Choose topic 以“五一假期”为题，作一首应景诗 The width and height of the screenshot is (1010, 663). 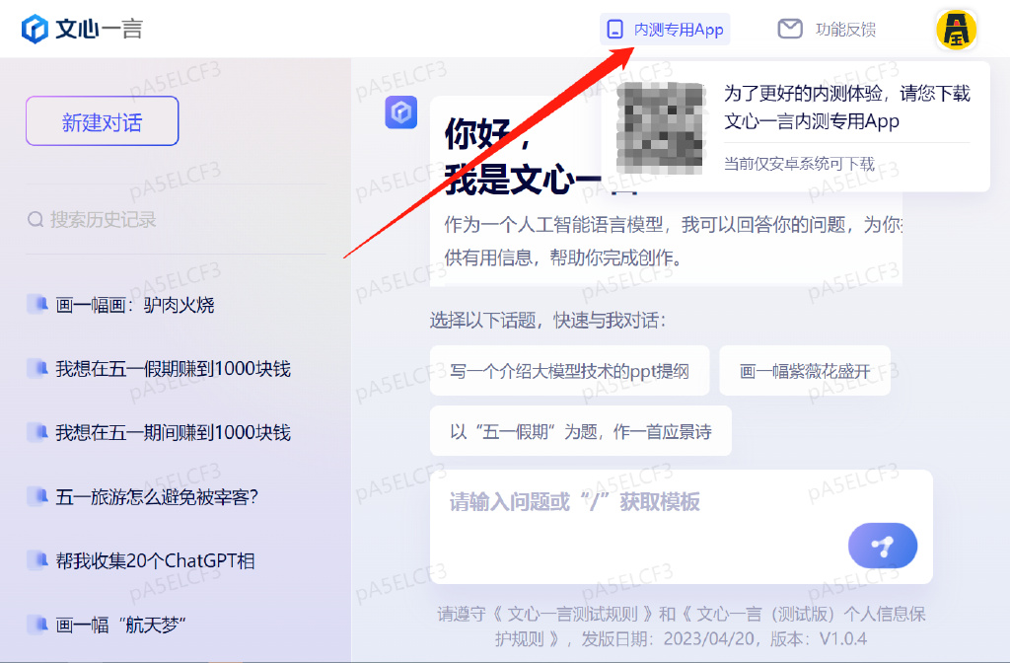tap(580, 431)
